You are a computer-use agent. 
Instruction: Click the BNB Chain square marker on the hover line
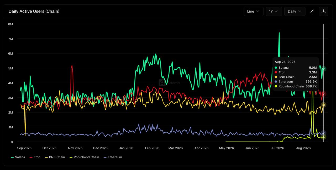coord(324,105)
